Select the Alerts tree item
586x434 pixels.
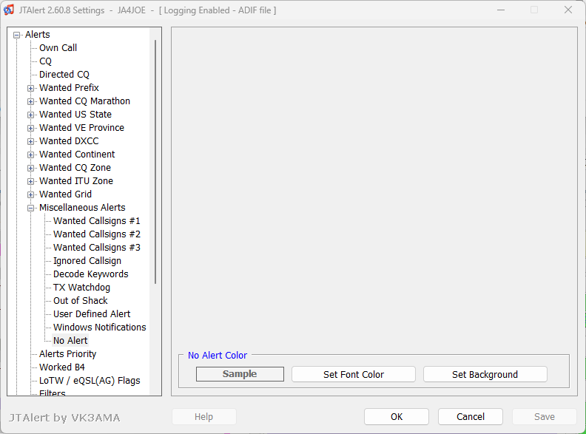(38, 34)
